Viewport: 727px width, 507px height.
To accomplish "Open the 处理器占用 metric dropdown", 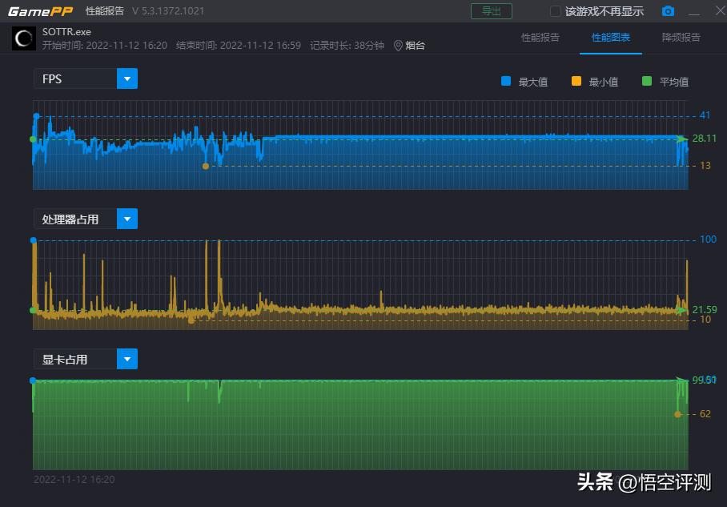I will [x=128, y=218].
